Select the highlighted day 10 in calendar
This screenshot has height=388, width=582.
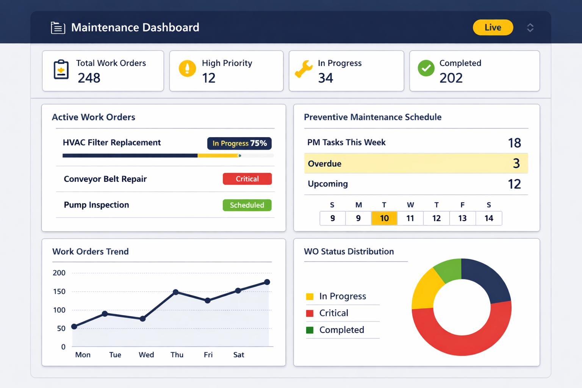pyautogui.click(x=384, y=218)
